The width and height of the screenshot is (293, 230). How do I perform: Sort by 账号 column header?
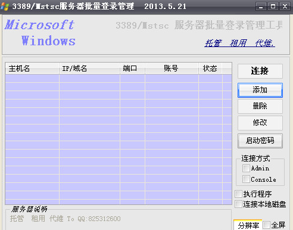(x=172, y=69)
